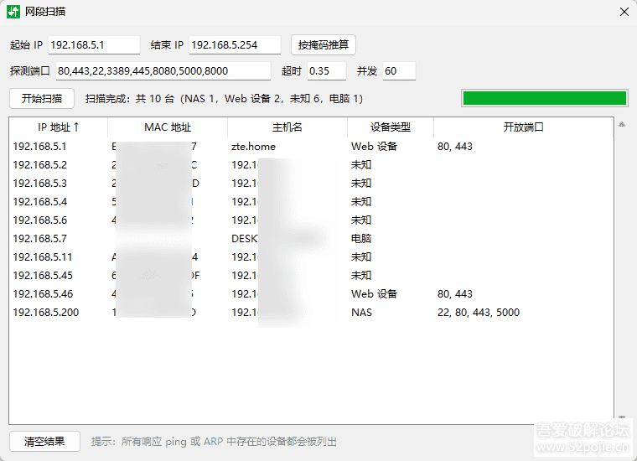This screenshot has height=461, width=637.
Task: Click open ports cell 22, 80, 443, 5000
Action: [478, 313]
